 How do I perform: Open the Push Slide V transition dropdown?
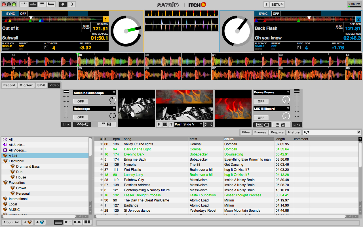tap(188, 124)
